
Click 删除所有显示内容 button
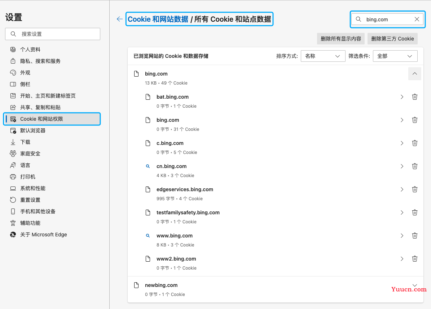pos(341,39)
